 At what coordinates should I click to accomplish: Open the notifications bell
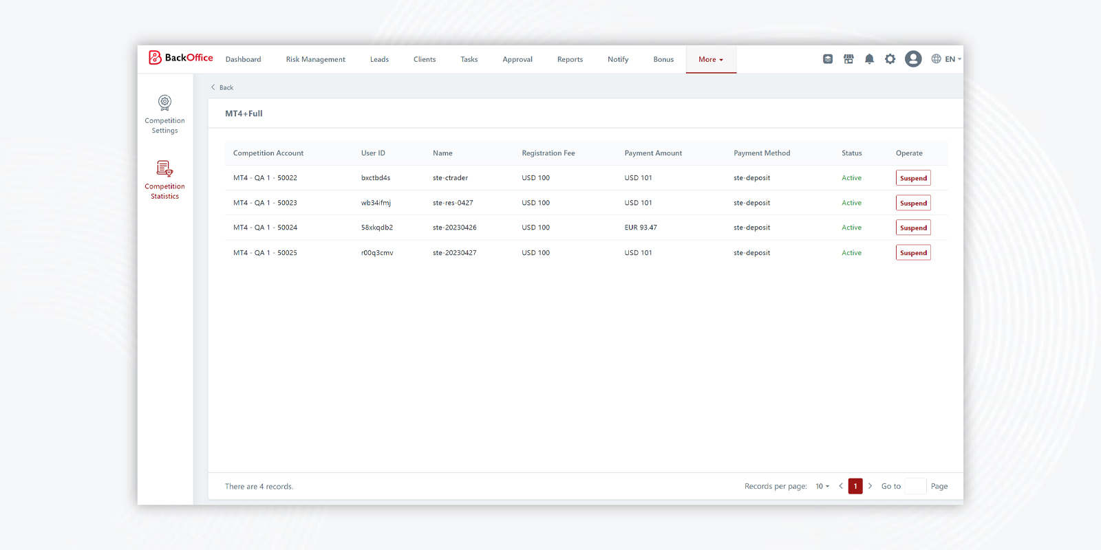click(869, 59)
